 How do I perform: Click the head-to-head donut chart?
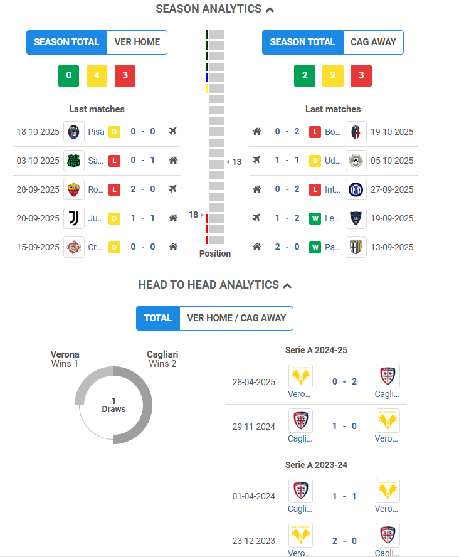pos(113,405)
